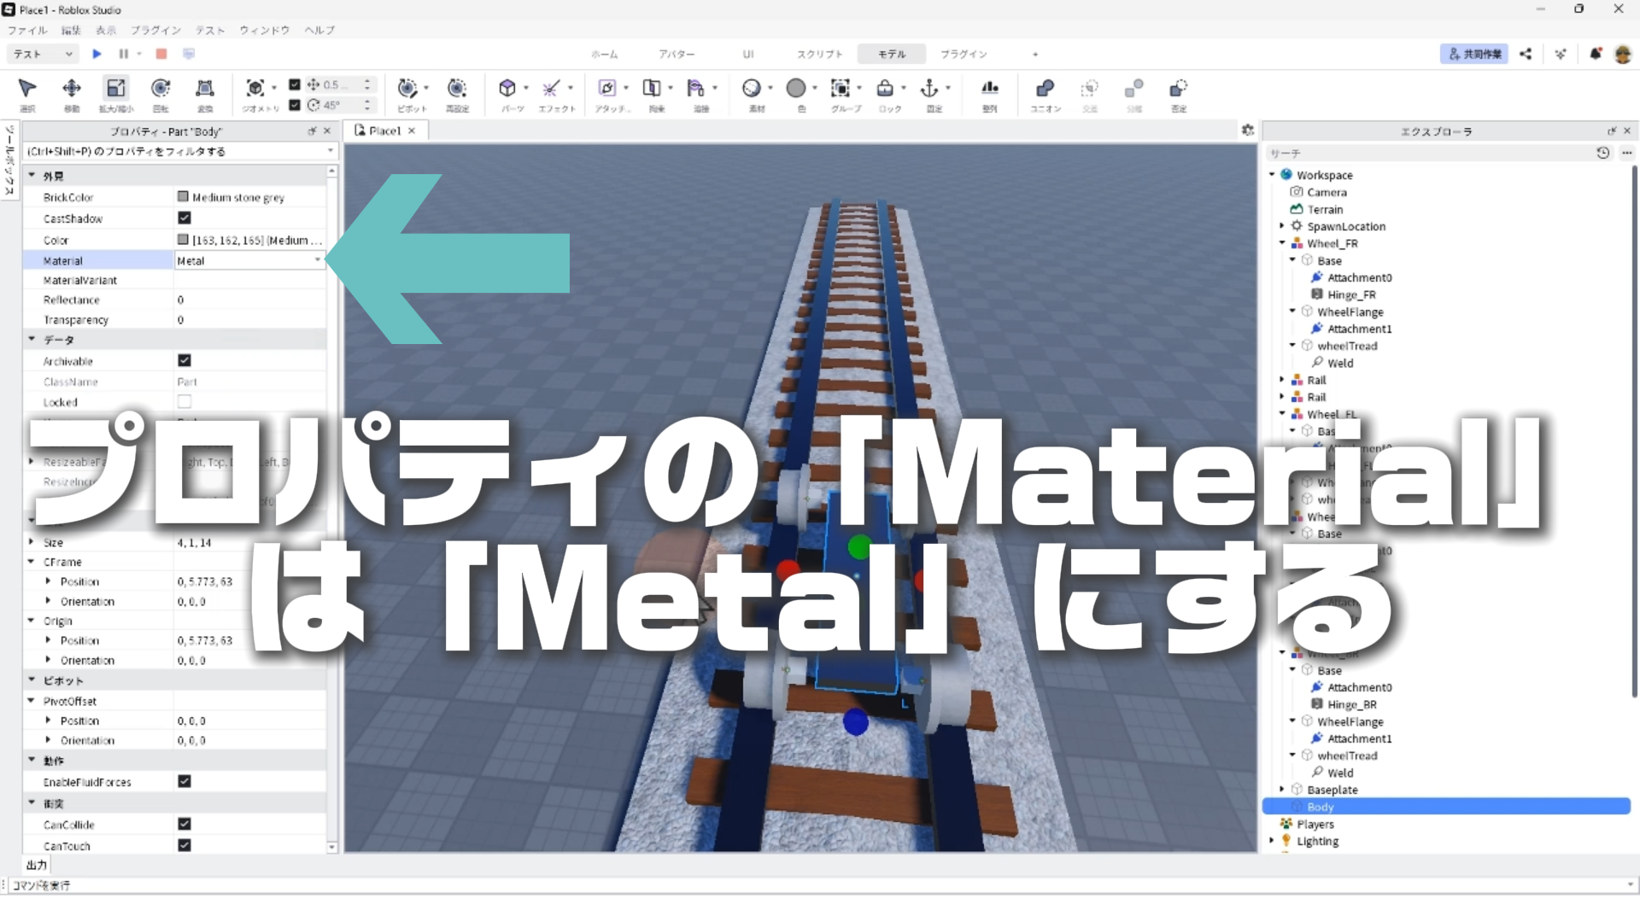Screen dimensions: 1640x922
Task: Select the Move tool icon
Action: 72,89
